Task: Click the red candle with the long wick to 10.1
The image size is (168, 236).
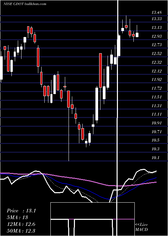Action: (x=69, y=99)
